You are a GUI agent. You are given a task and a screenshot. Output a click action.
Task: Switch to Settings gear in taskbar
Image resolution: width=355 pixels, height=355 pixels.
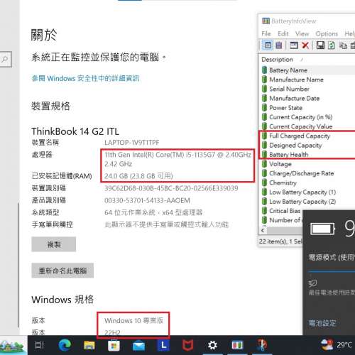click(212, 345)
